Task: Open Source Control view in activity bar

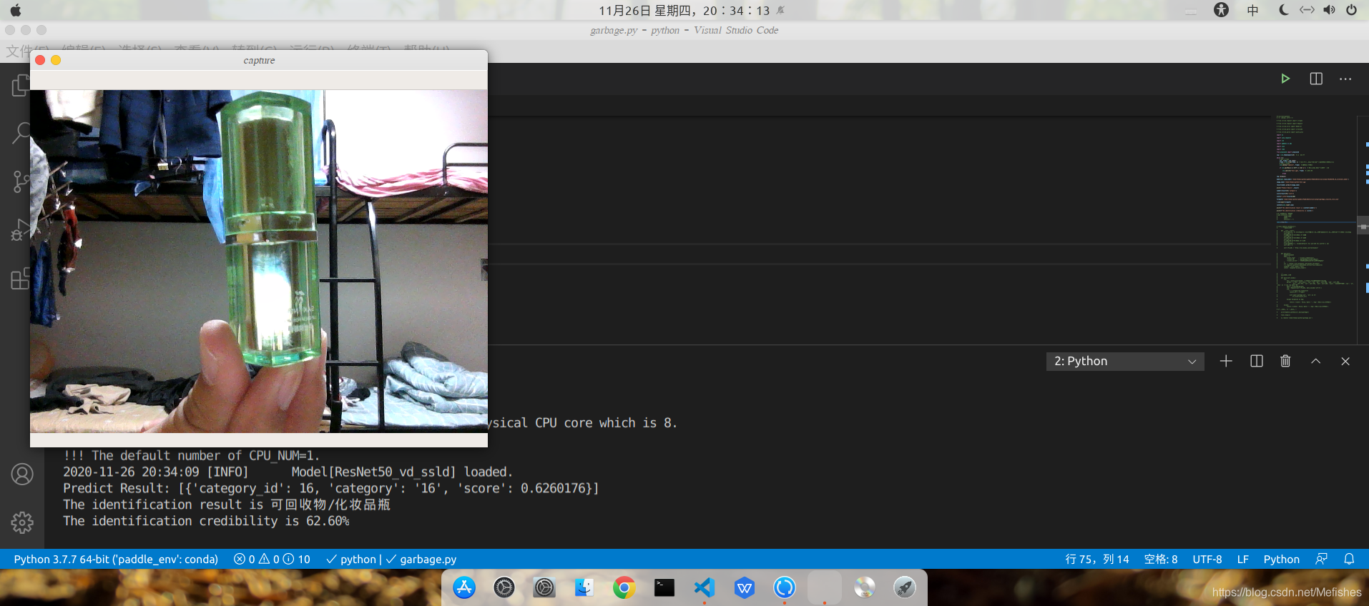Action: 21,182
